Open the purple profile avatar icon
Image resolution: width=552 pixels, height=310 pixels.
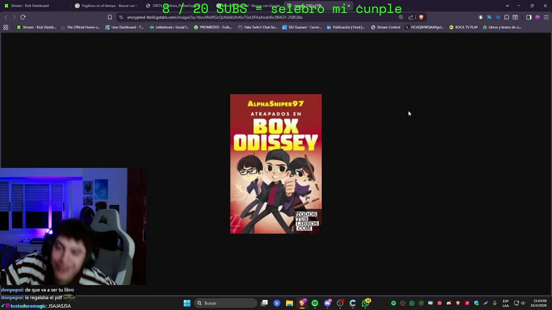[x=538, y=17]
